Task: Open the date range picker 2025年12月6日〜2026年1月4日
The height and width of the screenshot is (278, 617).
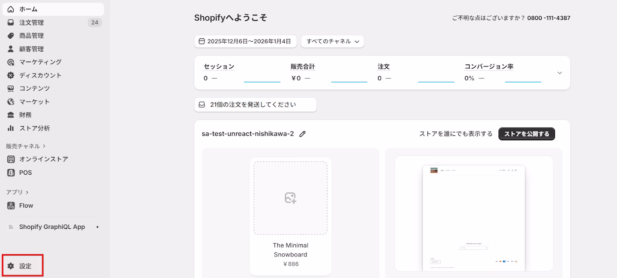Action: [245, 41]
